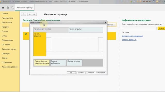Go forward with right arrow button
The image size is (165, 92).
pyautogui.click(x=34, y=14)
